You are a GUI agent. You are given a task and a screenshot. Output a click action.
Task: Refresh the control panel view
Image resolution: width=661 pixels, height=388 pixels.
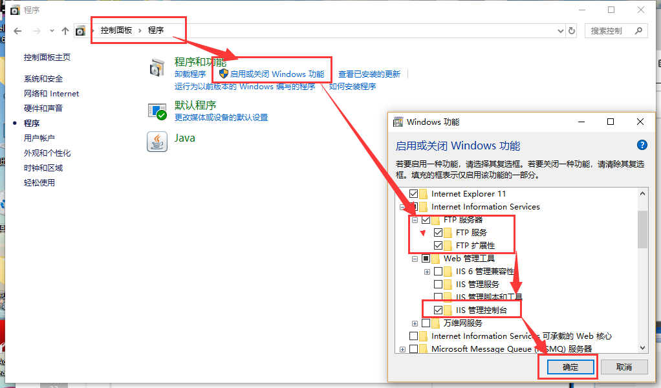[x=572, y=31]
